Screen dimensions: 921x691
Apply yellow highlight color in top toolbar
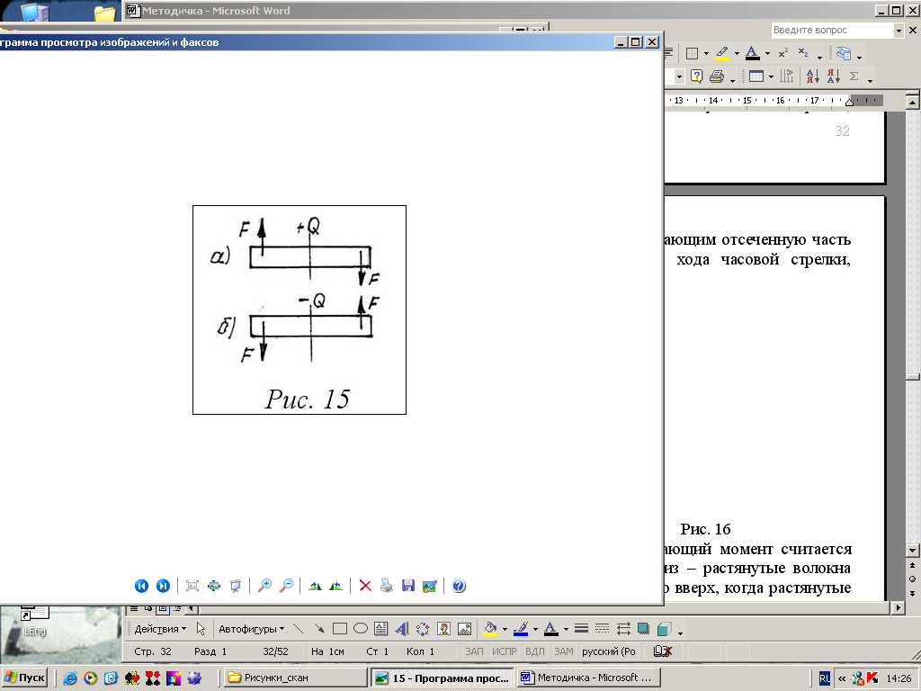pyautogui.click(x=723, y=53)
